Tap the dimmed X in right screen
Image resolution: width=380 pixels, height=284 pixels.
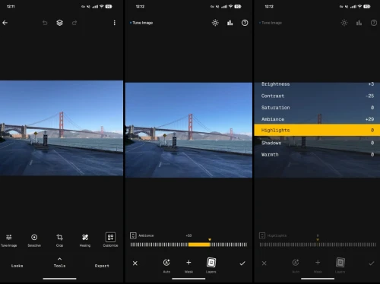(264, 263)
